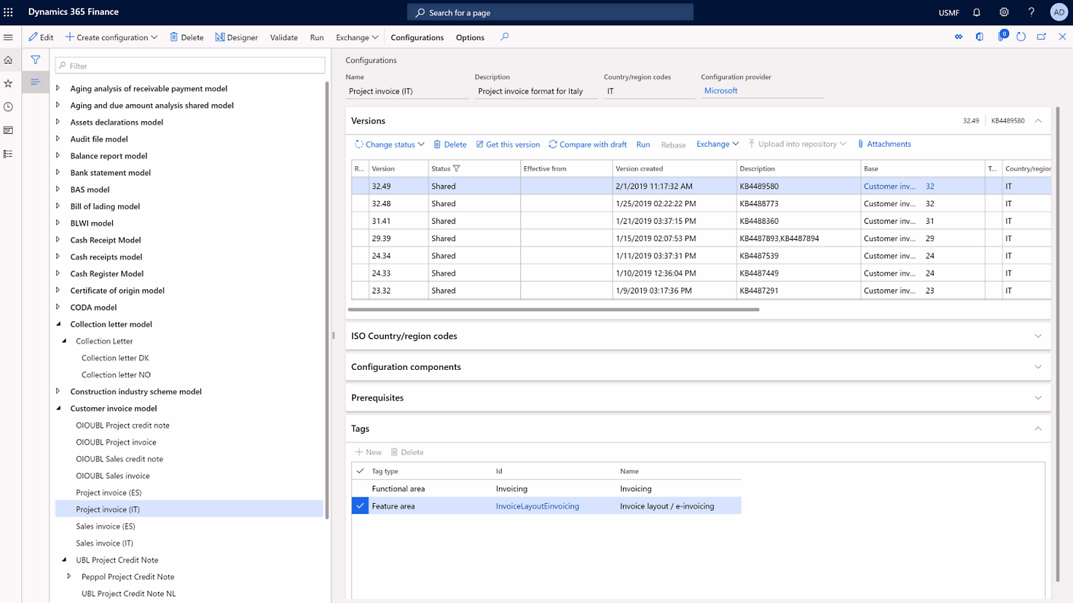Click the refresh page icon

point(1021,37)
